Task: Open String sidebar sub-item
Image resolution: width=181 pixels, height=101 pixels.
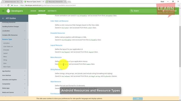Action: click(5, 60)
